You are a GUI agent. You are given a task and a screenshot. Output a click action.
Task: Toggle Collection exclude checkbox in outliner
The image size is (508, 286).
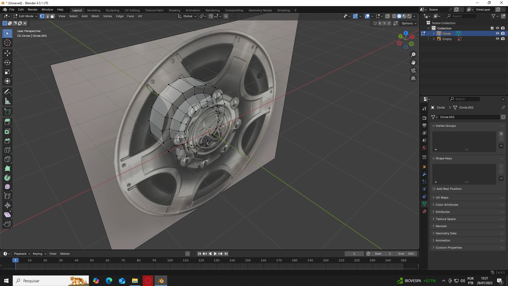pyautogui.click(x=492, y=28)
